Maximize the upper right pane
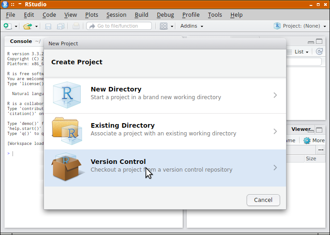The height and width of the screenshot is (235, 330). (x=319, y=41)
